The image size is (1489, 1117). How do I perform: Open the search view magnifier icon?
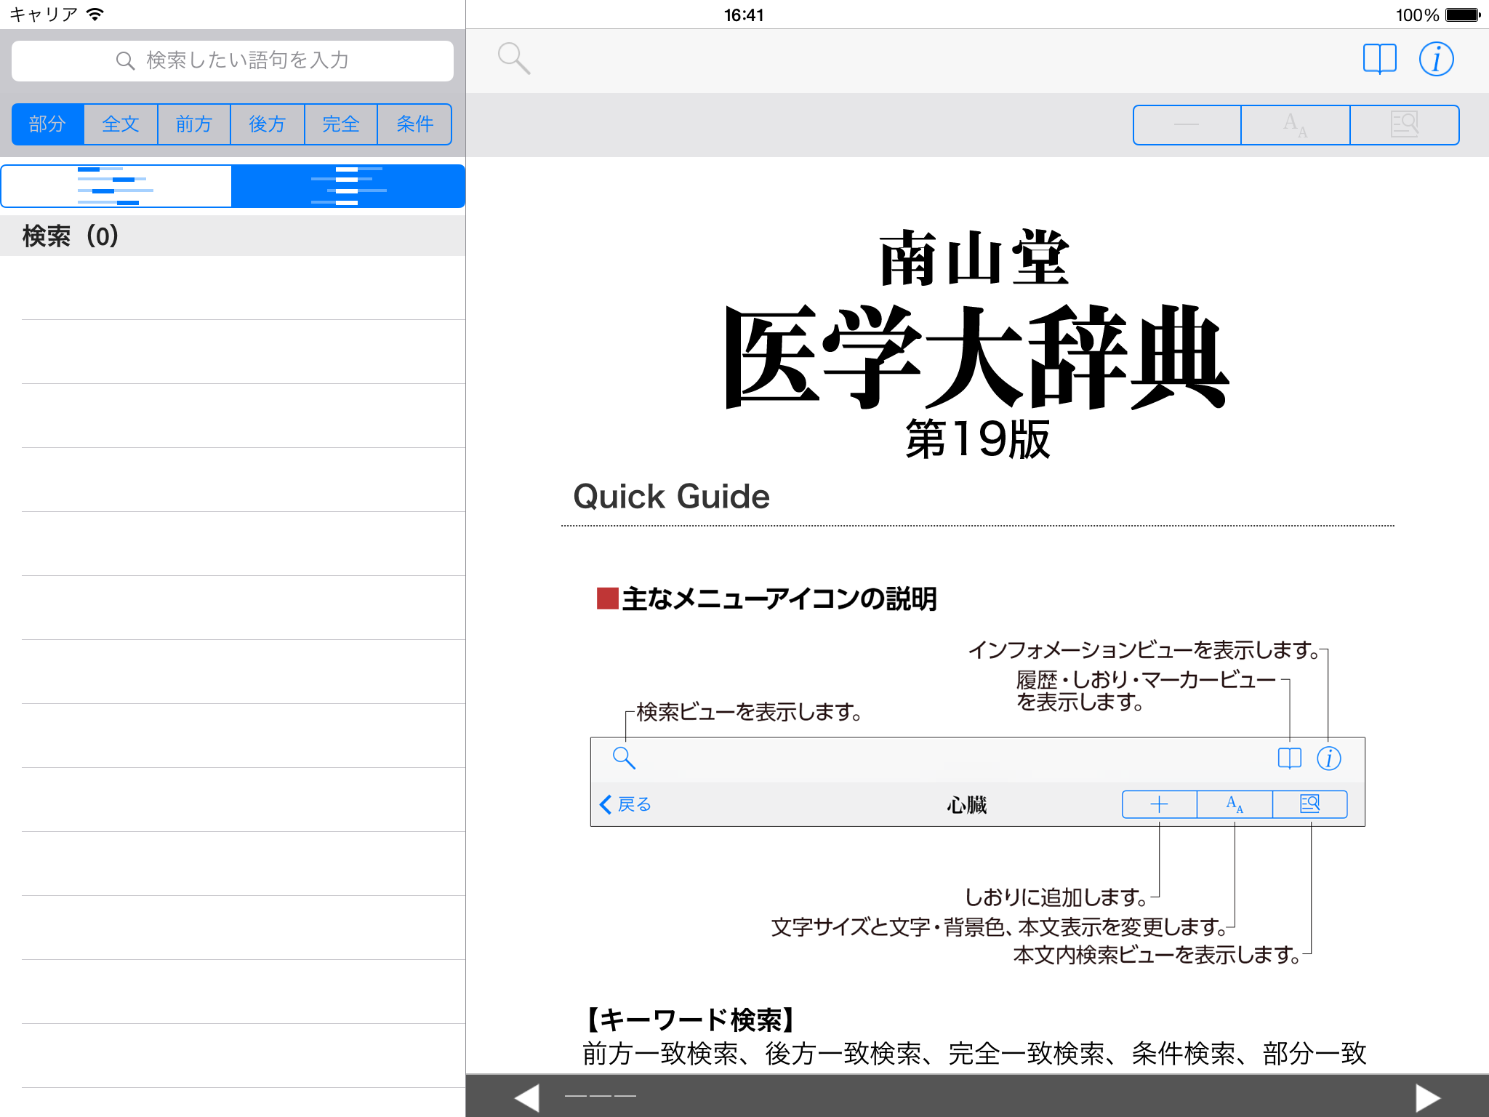[513, 59]
